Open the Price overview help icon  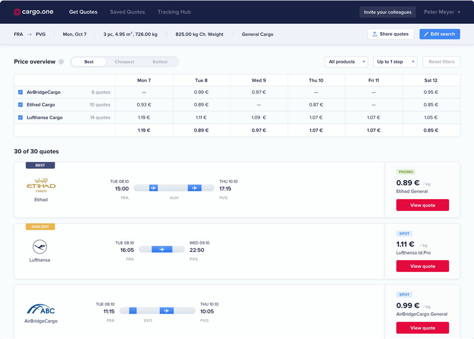click(61, 61)
